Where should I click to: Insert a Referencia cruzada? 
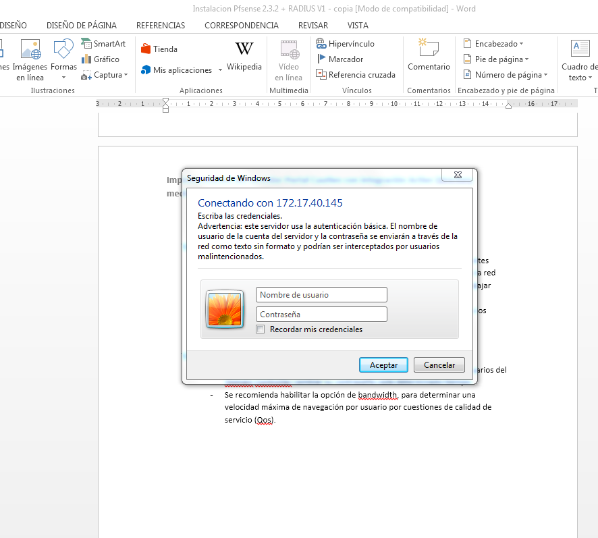(x=356, y=75)
